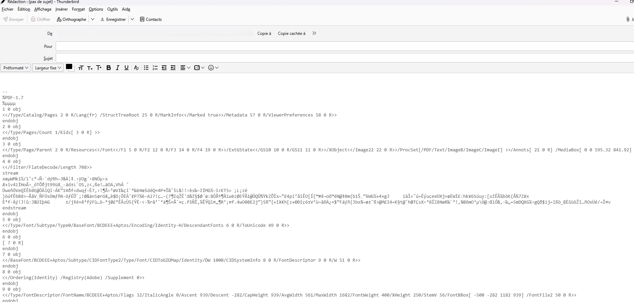Toggle italic text formatting
The image size is (634, 302).
pyautogui.click(x=118, y=68)
